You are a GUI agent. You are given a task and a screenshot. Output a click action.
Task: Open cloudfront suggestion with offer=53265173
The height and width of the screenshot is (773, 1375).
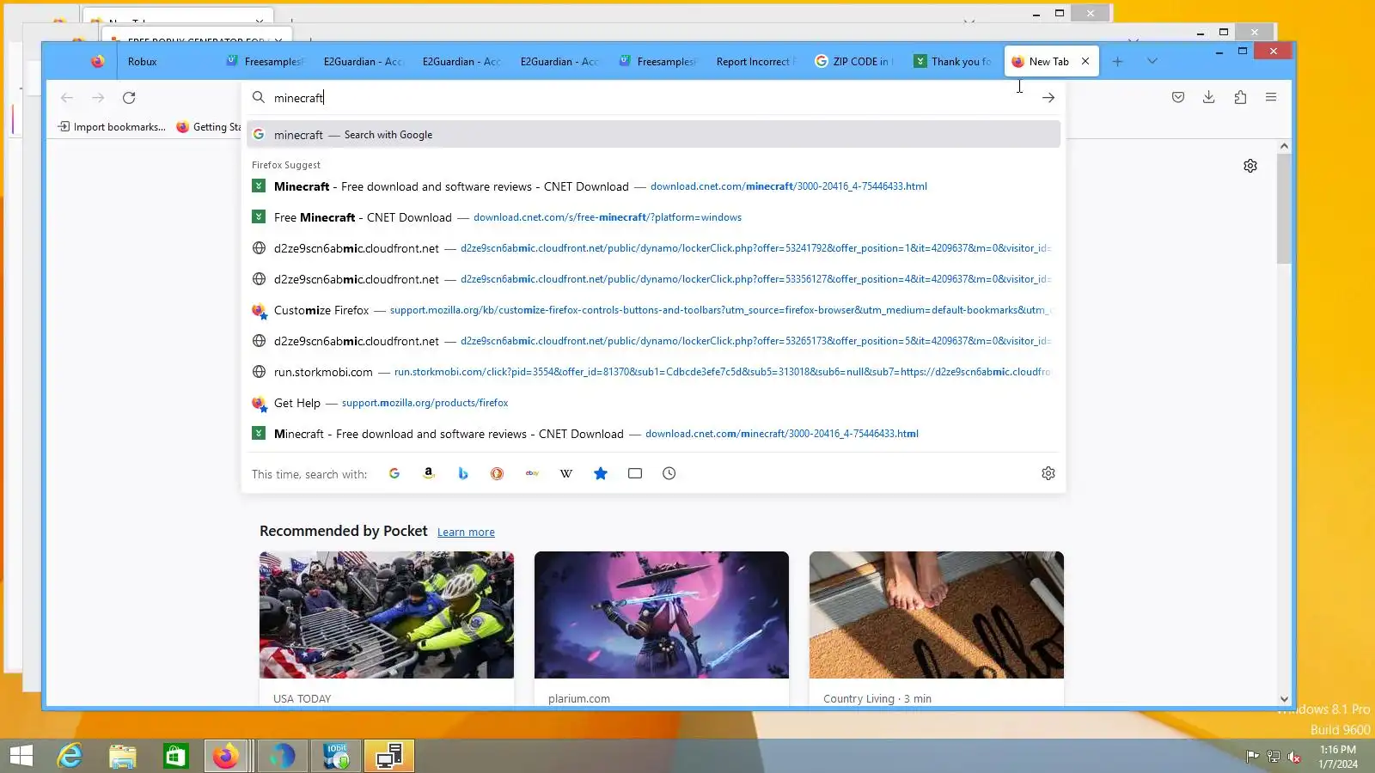coord(653,341)
